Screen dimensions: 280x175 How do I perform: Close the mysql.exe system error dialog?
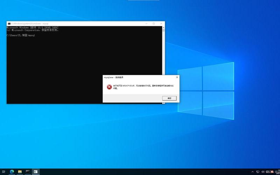coord(177,77)
